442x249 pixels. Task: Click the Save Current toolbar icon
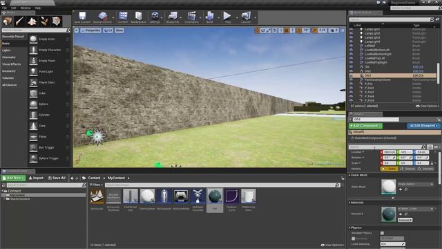coord(82,17)
